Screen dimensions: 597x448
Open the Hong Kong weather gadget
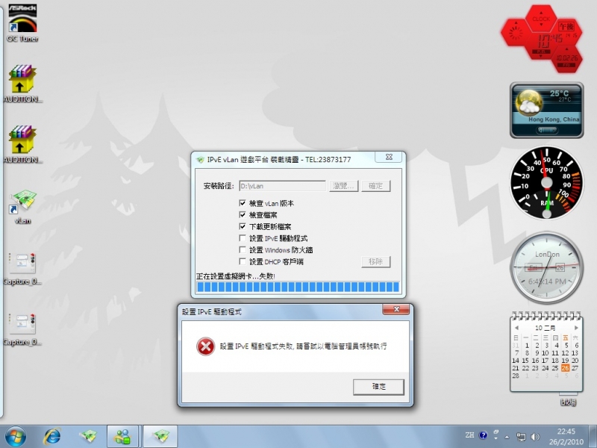(547, 111)
